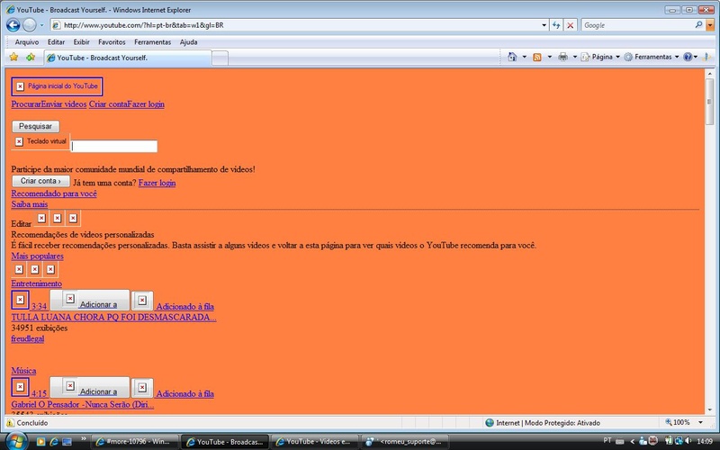The image size is (720, 450).
Task: Click the Pesquisar button
Action: coord(36,126)
